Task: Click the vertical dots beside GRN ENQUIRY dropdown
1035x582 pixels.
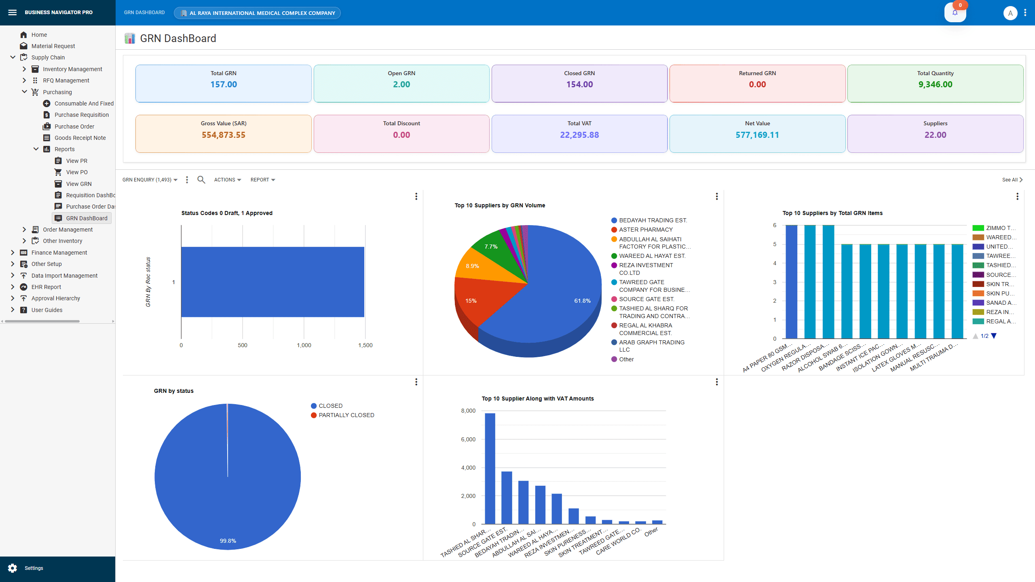Action: (187, 179)
